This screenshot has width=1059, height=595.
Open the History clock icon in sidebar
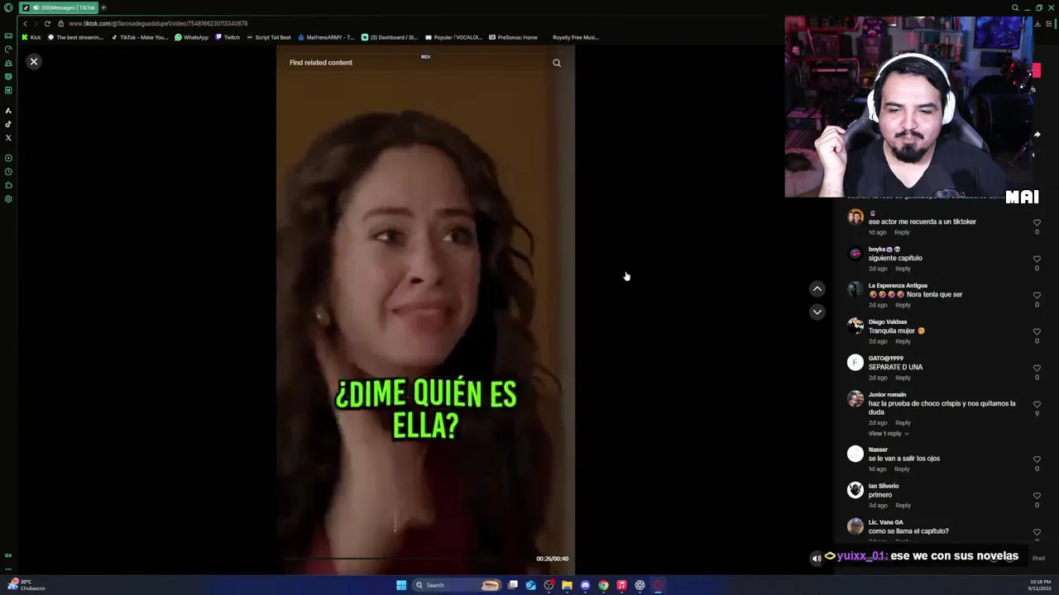8,172
